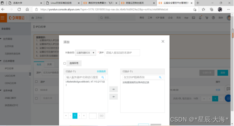This screenshot has height=126, width=234.
Task: Open the favorites list icon
Action: click(203, 9)
